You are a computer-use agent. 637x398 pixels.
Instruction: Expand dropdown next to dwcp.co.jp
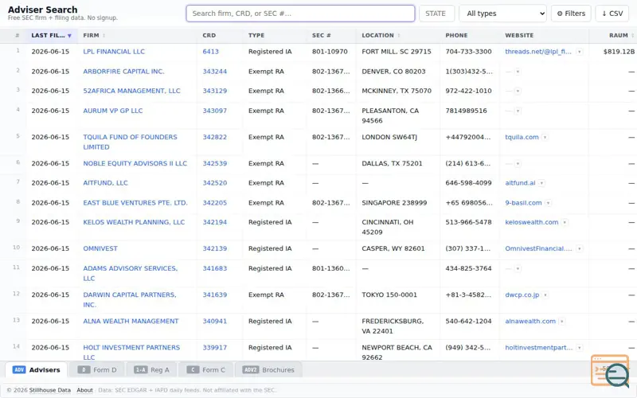545,295
